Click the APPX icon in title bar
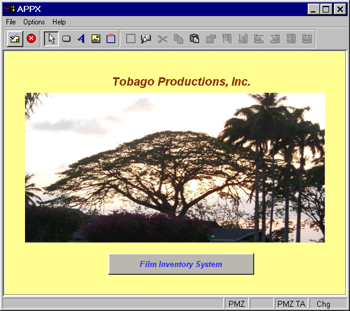Screen dimensions: 350x311 point(9,9)
